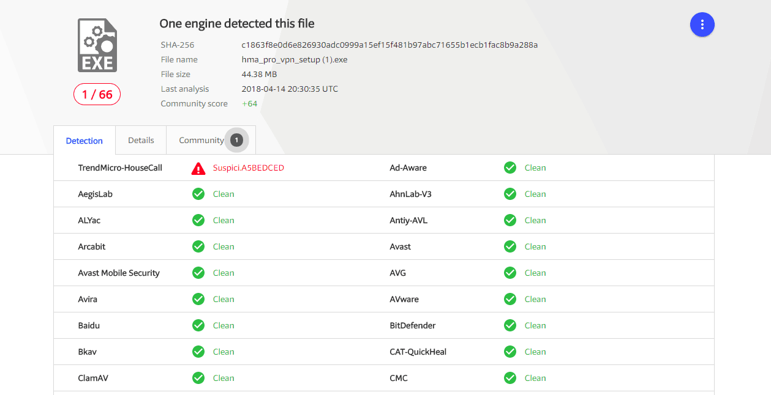
Task: Click the CMC engine name
Action: 399,378
